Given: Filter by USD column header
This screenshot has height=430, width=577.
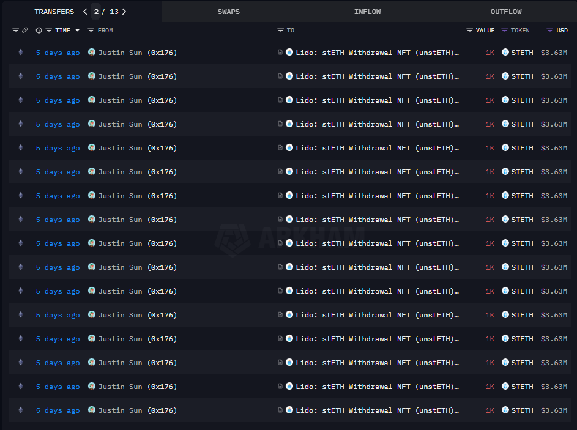Looking at the screenshot, I should click(557, 31).
